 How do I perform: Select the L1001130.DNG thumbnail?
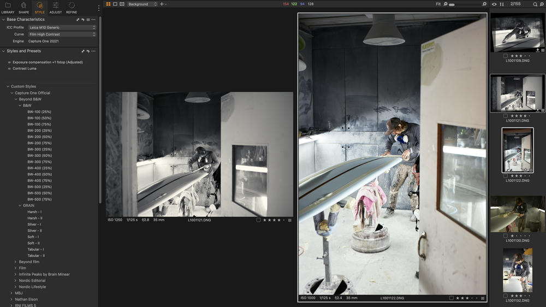[517, 214]
